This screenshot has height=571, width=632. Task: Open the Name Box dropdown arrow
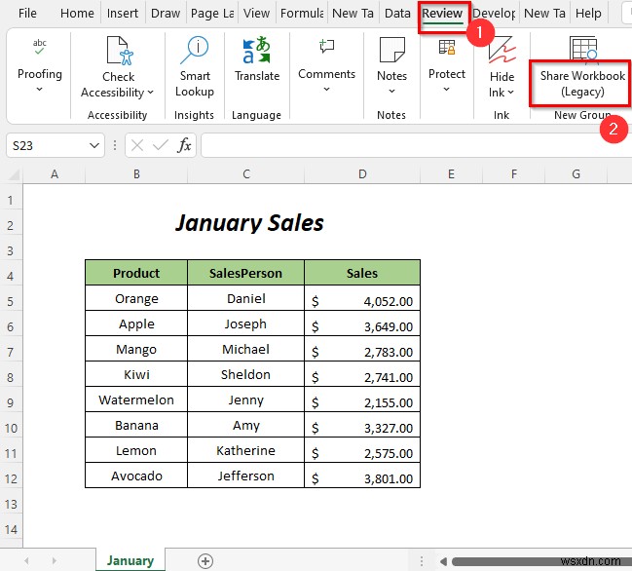click(x=94, y=145)
